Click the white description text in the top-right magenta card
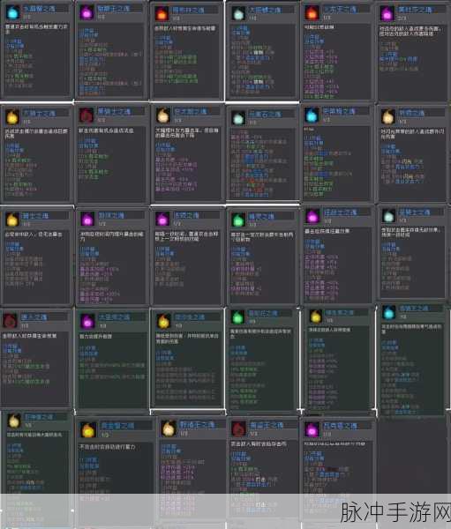451x529 pixels. [411, 32]
